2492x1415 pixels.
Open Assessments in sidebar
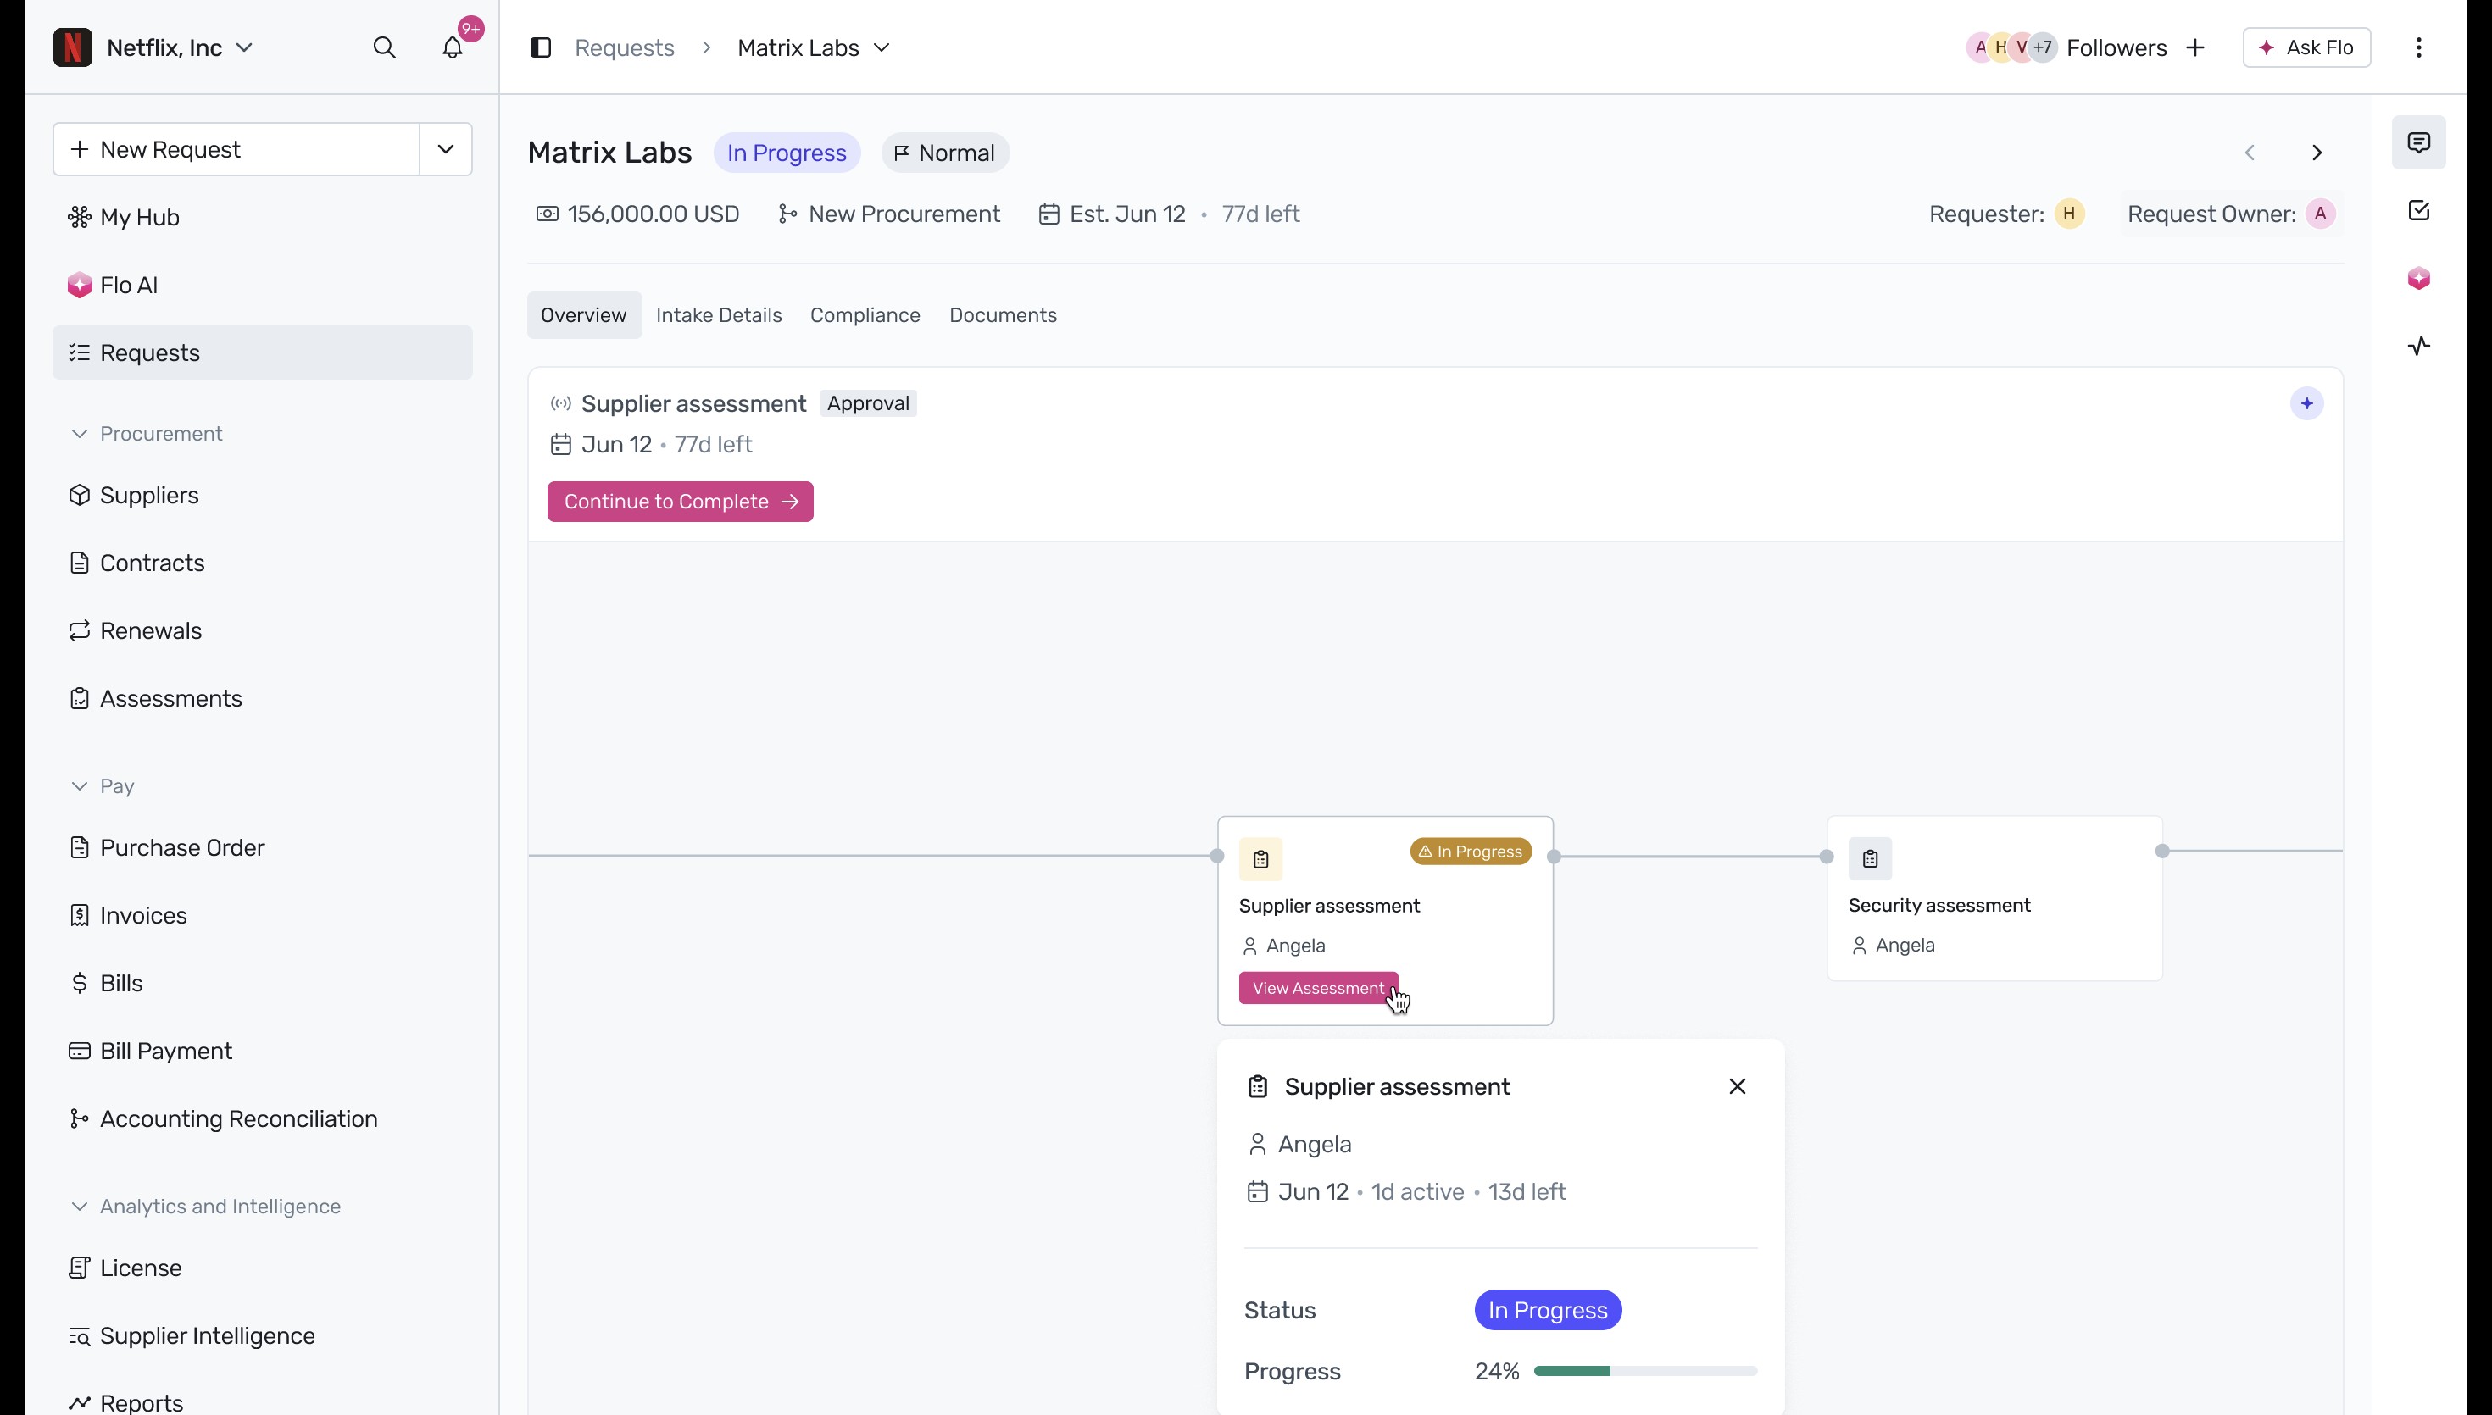(x=263, y=699)
